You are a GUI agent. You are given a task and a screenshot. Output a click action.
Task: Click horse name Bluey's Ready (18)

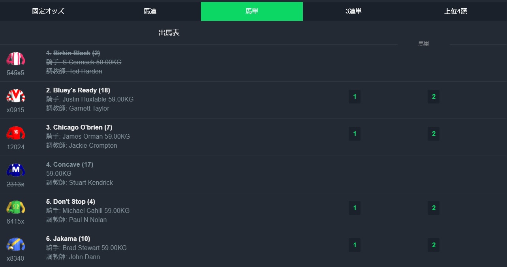[x=78, y=90]
